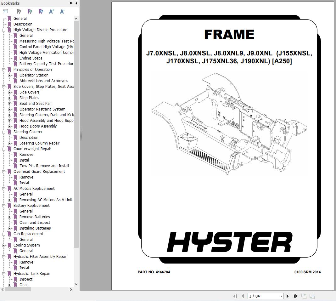Go to the next page arrow

coord(288,296)
